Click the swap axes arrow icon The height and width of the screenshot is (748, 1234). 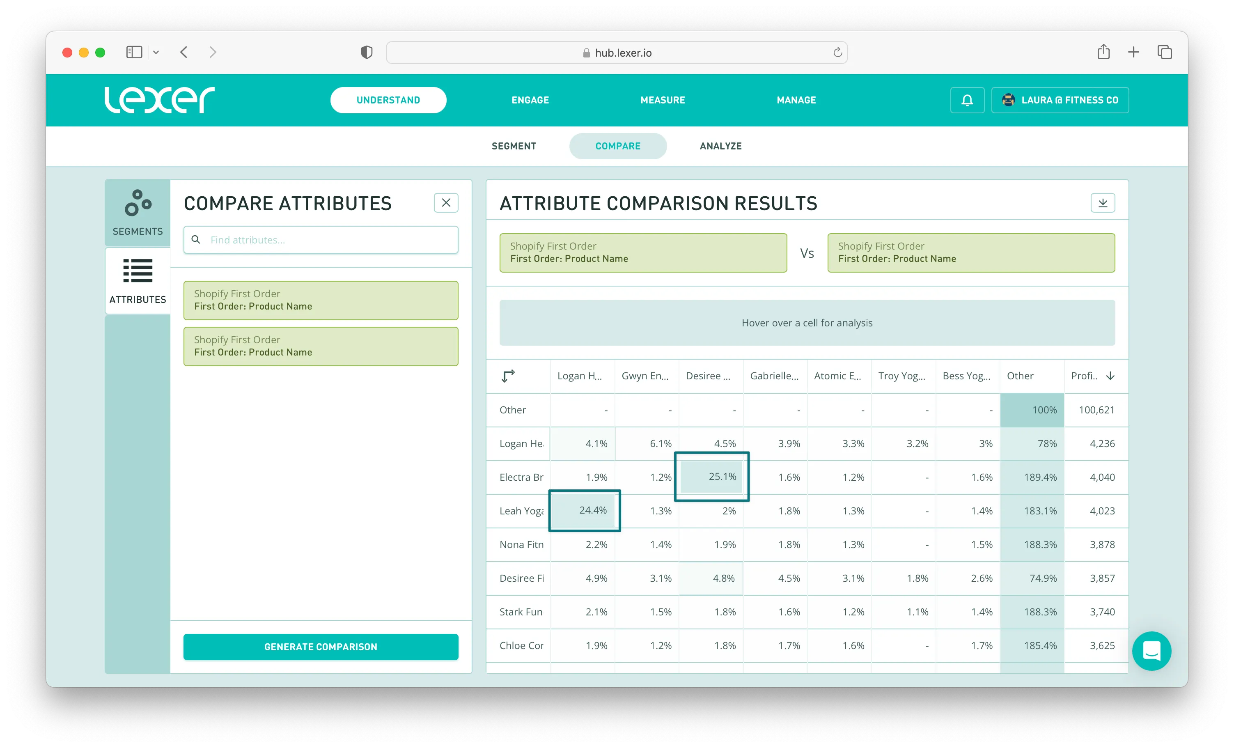pos(508,376)
